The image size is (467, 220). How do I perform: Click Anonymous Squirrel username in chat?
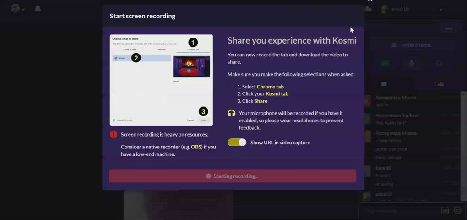click(x=397, y=115)
